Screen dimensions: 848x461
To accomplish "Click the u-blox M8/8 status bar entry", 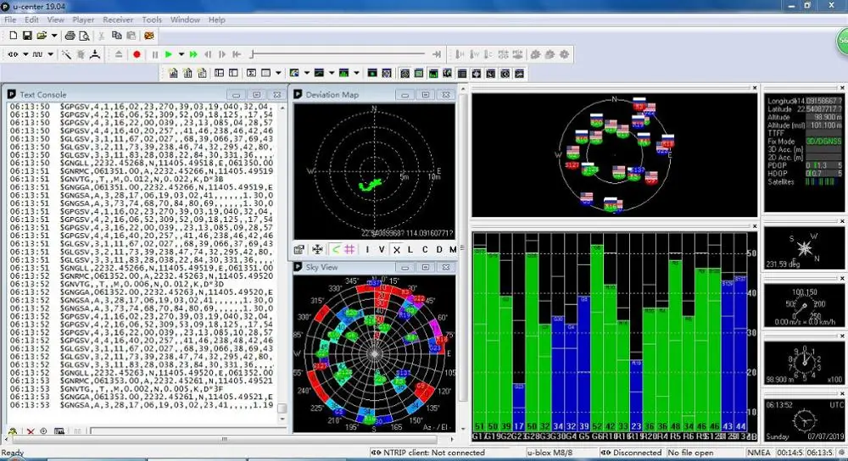I will [x=550, y=453].
